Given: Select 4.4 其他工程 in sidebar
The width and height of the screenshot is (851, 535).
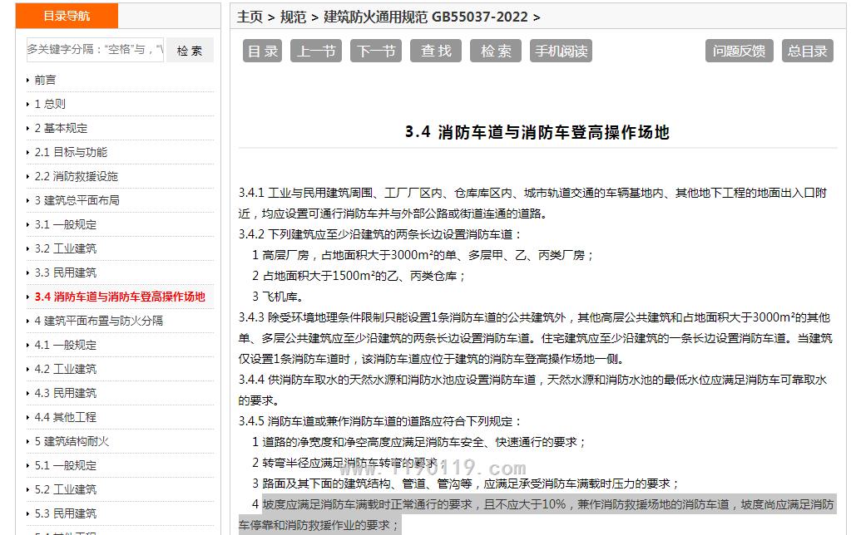Looking at the screenshot, I should (x=66, y=417).
